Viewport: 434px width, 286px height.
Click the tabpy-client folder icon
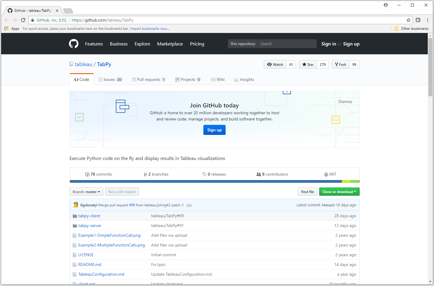coord(75,216)
